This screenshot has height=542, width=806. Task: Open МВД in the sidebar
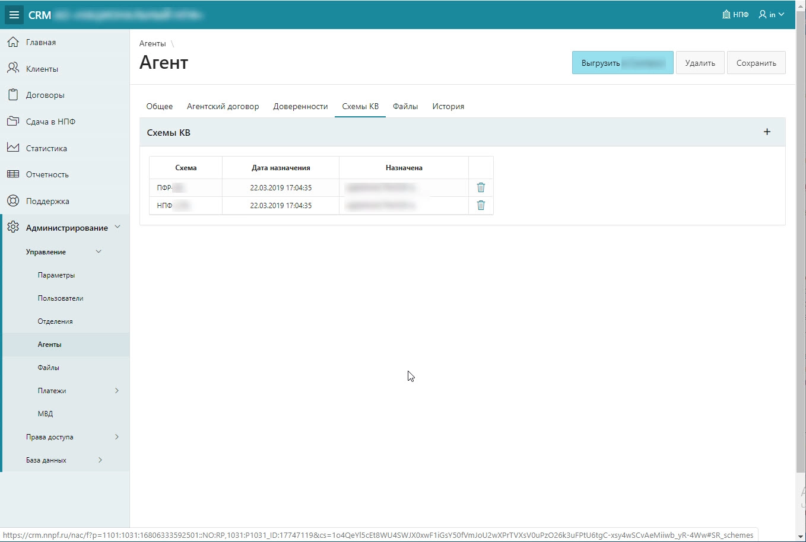tap(46, 414)
